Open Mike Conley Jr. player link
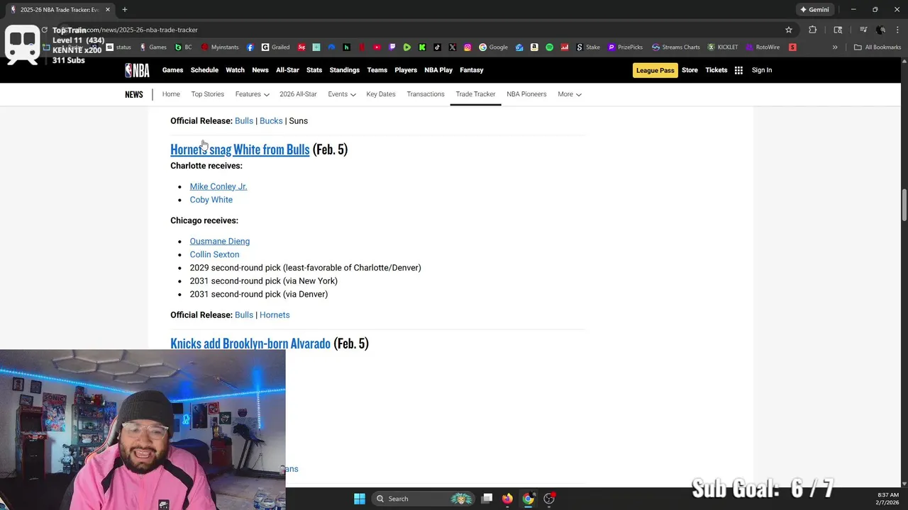 218,186
